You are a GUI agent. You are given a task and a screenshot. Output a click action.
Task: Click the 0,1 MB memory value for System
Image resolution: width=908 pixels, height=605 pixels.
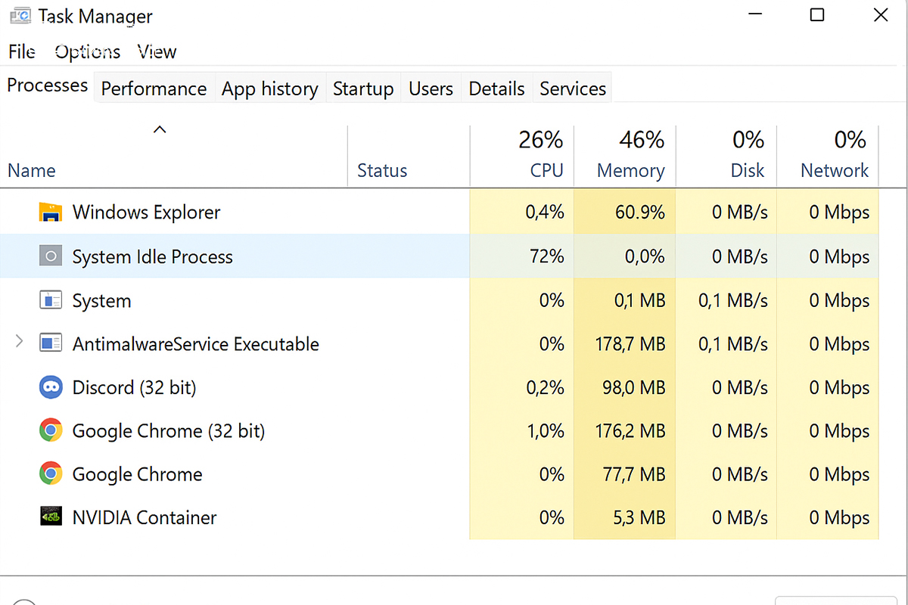[x=639, y=300]
